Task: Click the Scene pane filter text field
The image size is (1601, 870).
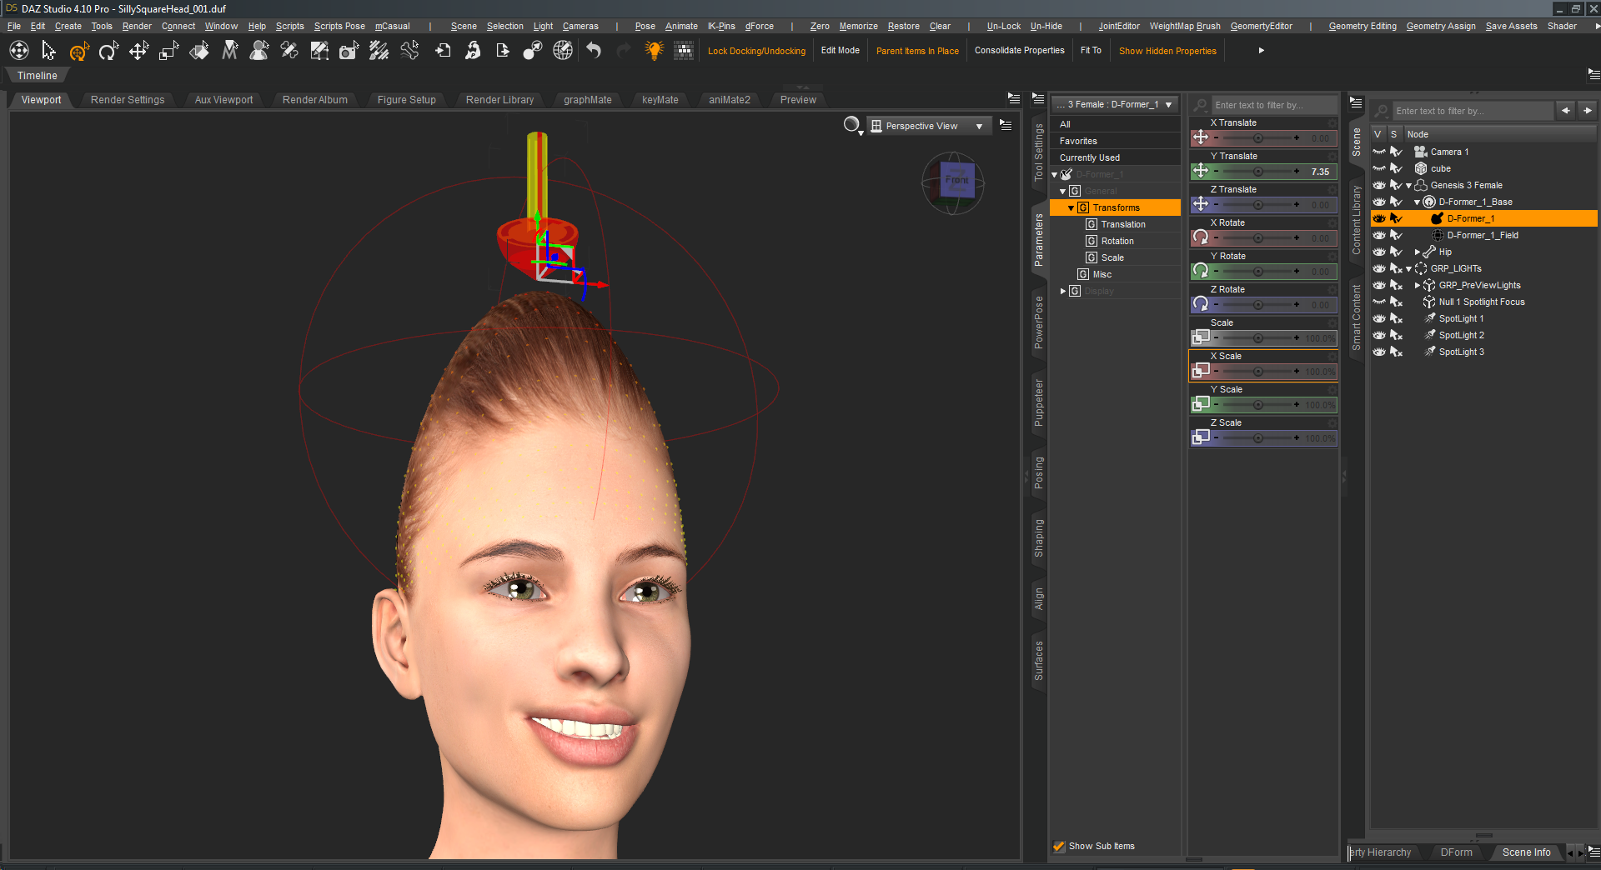Action: pyautogui.click(x=1472, y=111)
